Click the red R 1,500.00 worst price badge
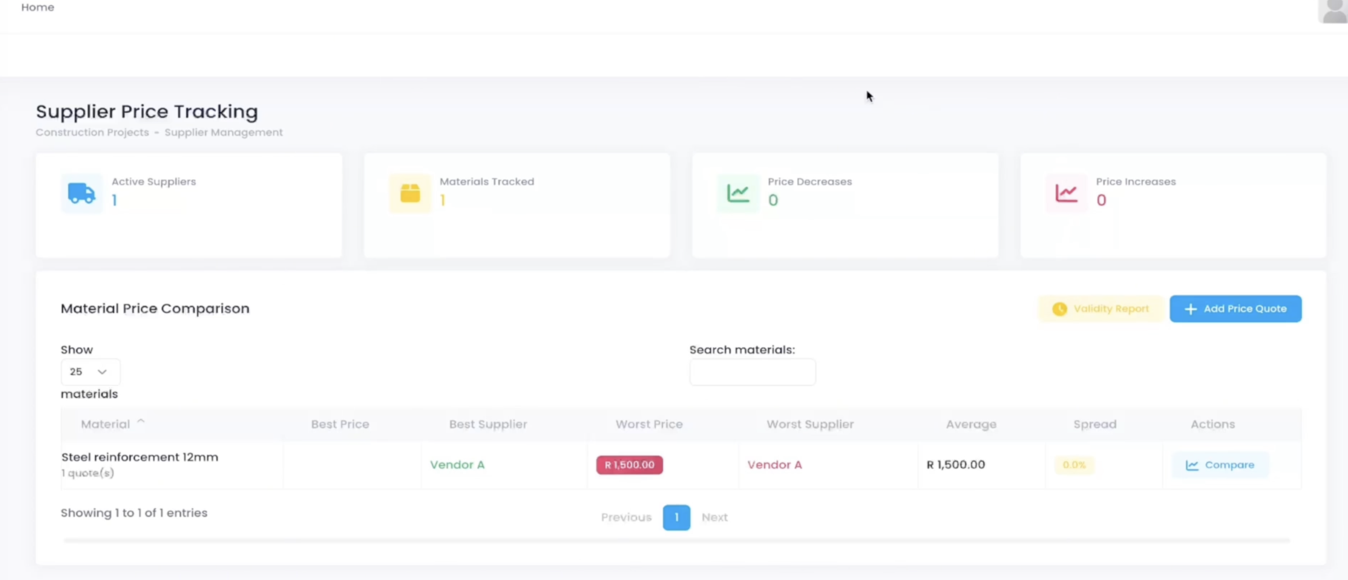 coord(629,465)
